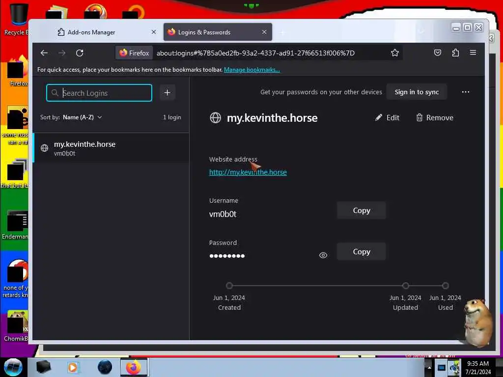The image size is (503, 377).
Task: Click the Edit login button
Action: tap(387, 118)
